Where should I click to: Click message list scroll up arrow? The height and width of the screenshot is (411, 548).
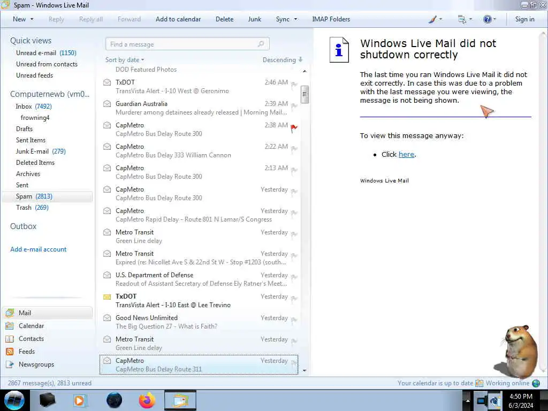(305, 71)
